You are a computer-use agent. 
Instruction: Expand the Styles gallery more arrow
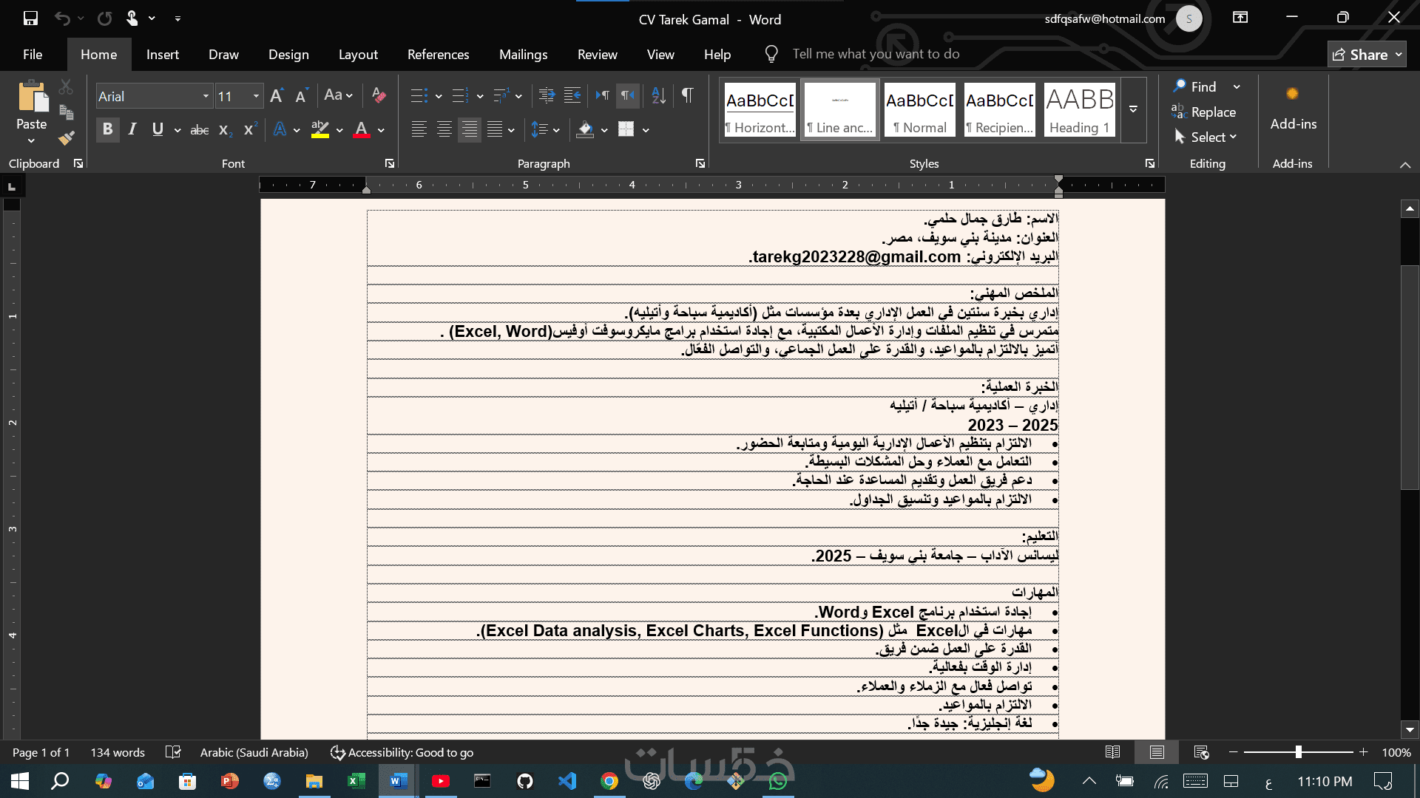click(1133, 109)
